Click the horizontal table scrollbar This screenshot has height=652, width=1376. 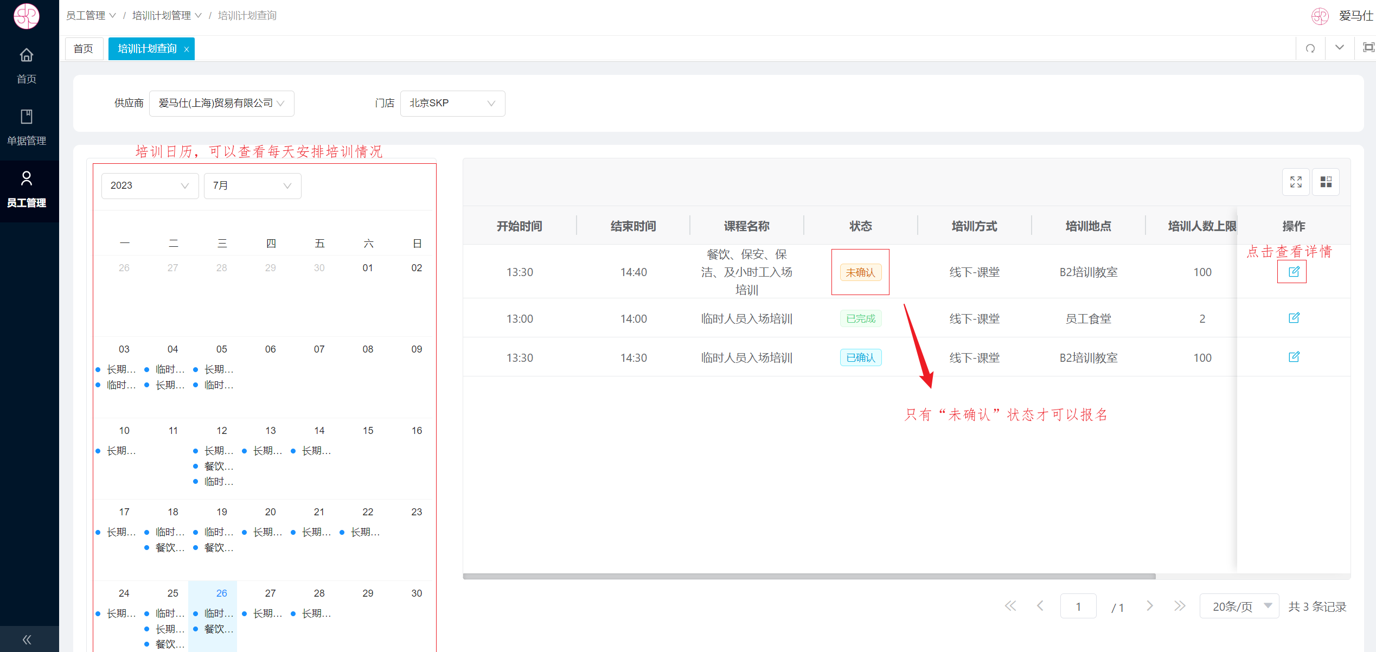tap(809, 576)
